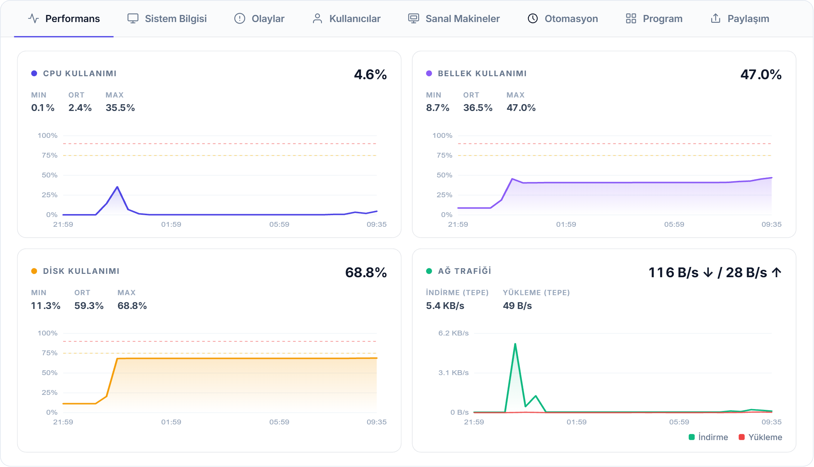Click the BELLEK KULLANIMI card title

pyautogui.click(x=482, y=74)
